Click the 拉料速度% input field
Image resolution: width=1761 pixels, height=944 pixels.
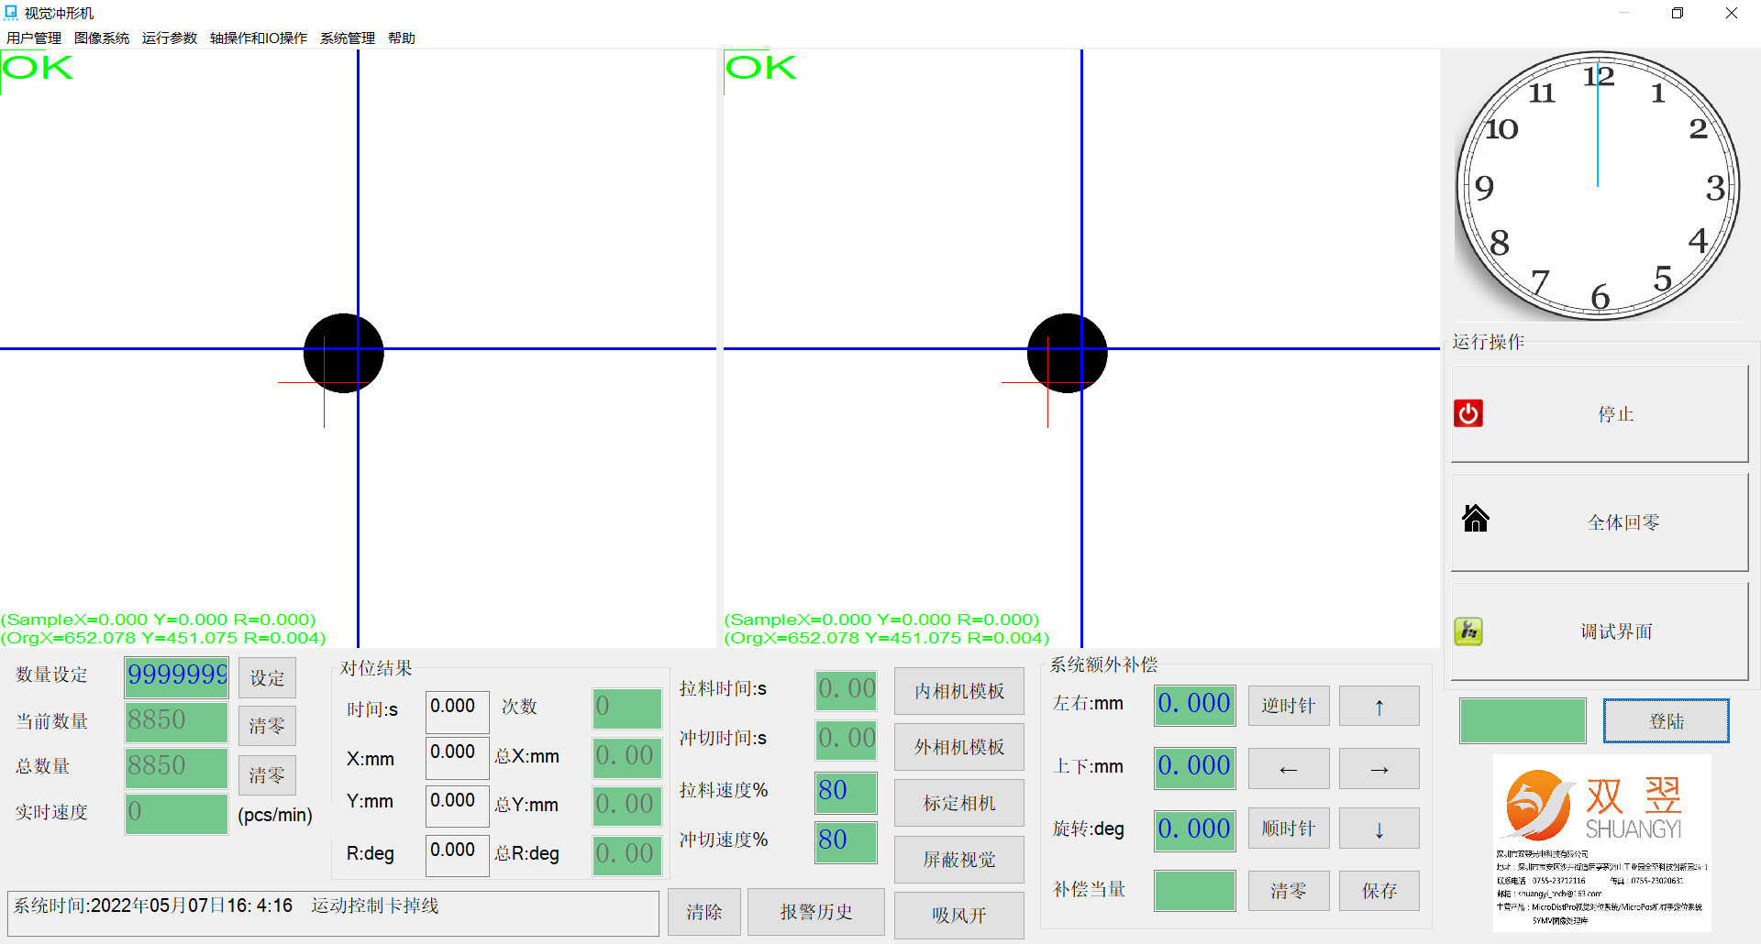[x=846, y=792]
